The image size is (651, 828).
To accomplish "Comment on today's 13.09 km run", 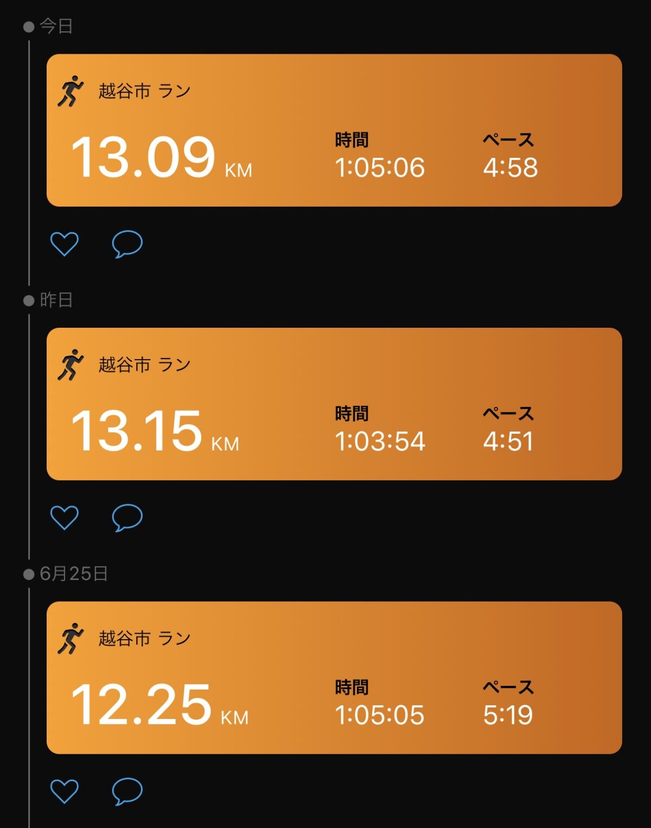I will point(127,244).
